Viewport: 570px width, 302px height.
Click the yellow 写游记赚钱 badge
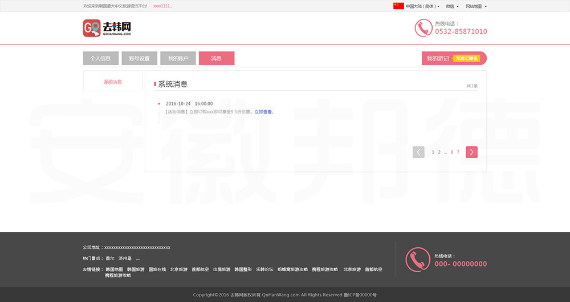tap(466, 58)
